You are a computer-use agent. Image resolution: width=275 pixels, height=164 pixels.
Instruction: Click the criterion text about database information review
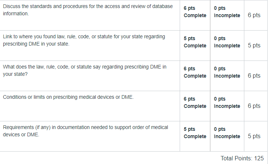coord(88,10)
